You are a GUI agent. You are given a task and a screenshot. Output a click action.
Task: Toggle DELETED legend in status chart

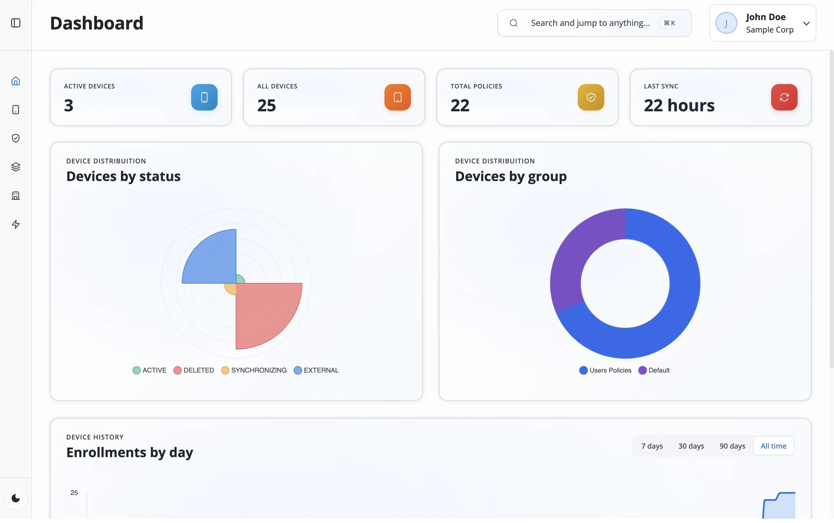[x=194, y=370]
